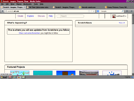Switch to the Art Time tab
134x101 pixels.
tap(39, 7)
